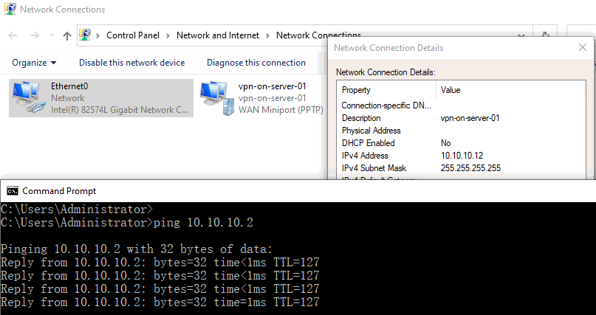Viewport: 596px width, 315px height.
Task: Click the Network Connections window icon
Action: coord(8,10)
